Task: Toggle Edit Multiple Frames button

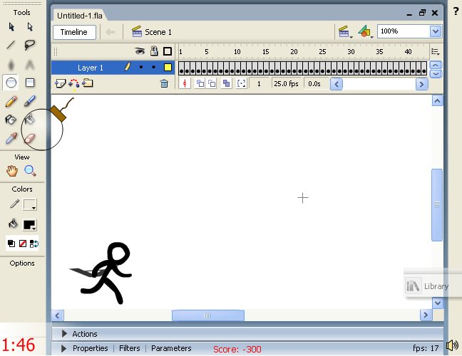Action: 226,84
